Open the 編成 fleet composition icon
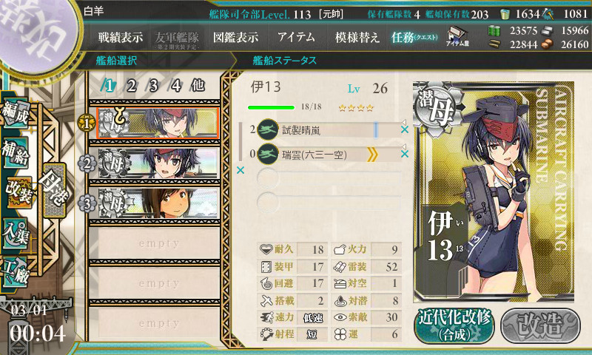 click(15, 113)
